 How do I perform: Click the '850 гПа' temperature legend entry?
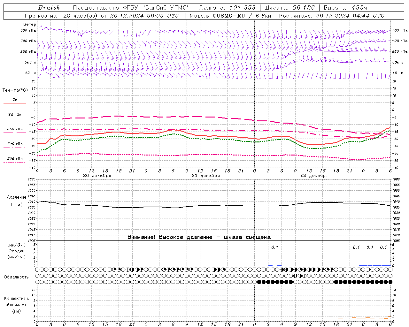coord(15,129)
